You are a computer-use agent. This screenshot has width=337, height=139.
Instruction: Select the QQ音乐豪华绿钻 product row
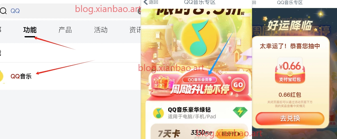pyautogui.click(x=199, y=113)
